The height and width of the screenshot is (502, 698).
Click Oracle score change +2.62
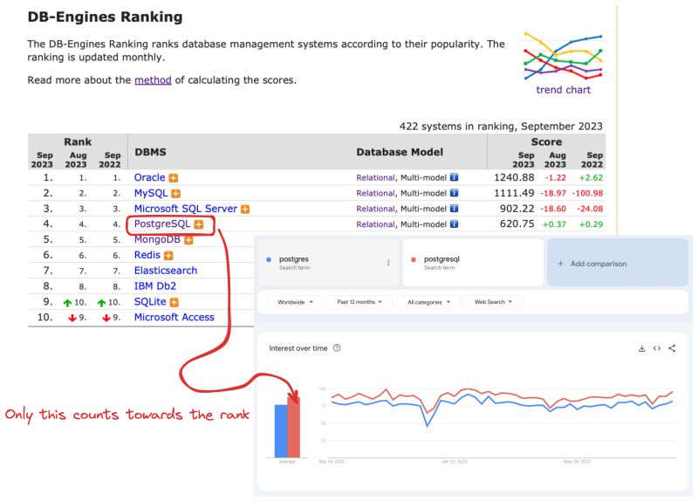591,178
